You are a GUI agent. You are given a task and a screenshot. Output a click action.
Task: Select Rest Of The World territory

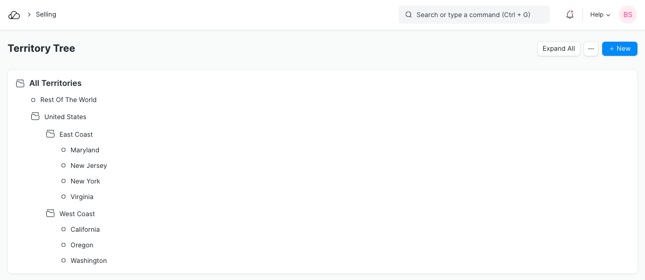pyautogui.click(x=68, y=100)
